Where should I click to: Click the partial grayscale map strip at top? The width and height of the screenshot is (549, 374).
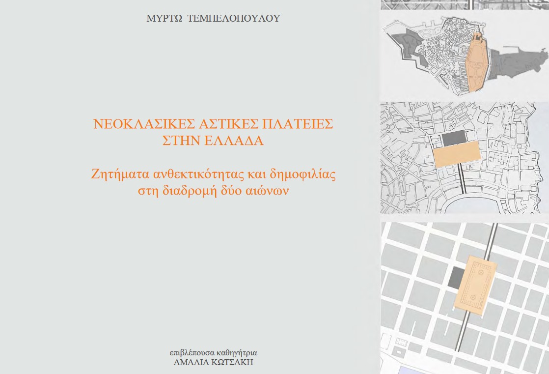(x=465, y=4)
